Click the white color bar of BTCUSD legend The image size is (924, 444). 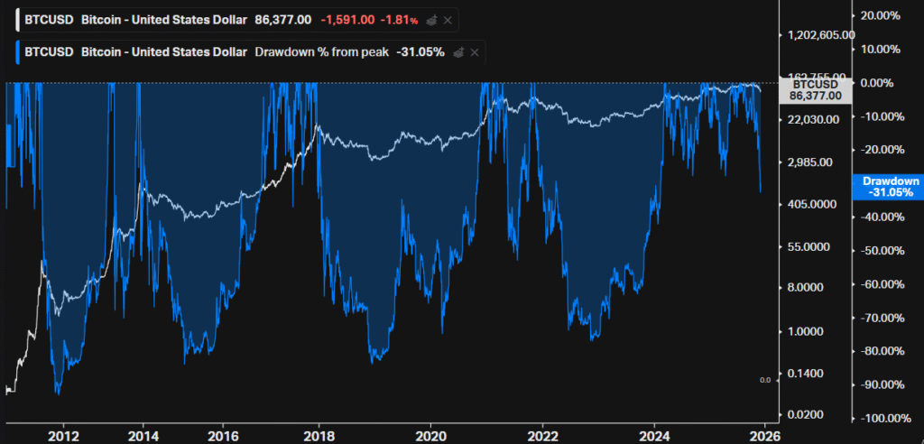[x=17, y=19]
